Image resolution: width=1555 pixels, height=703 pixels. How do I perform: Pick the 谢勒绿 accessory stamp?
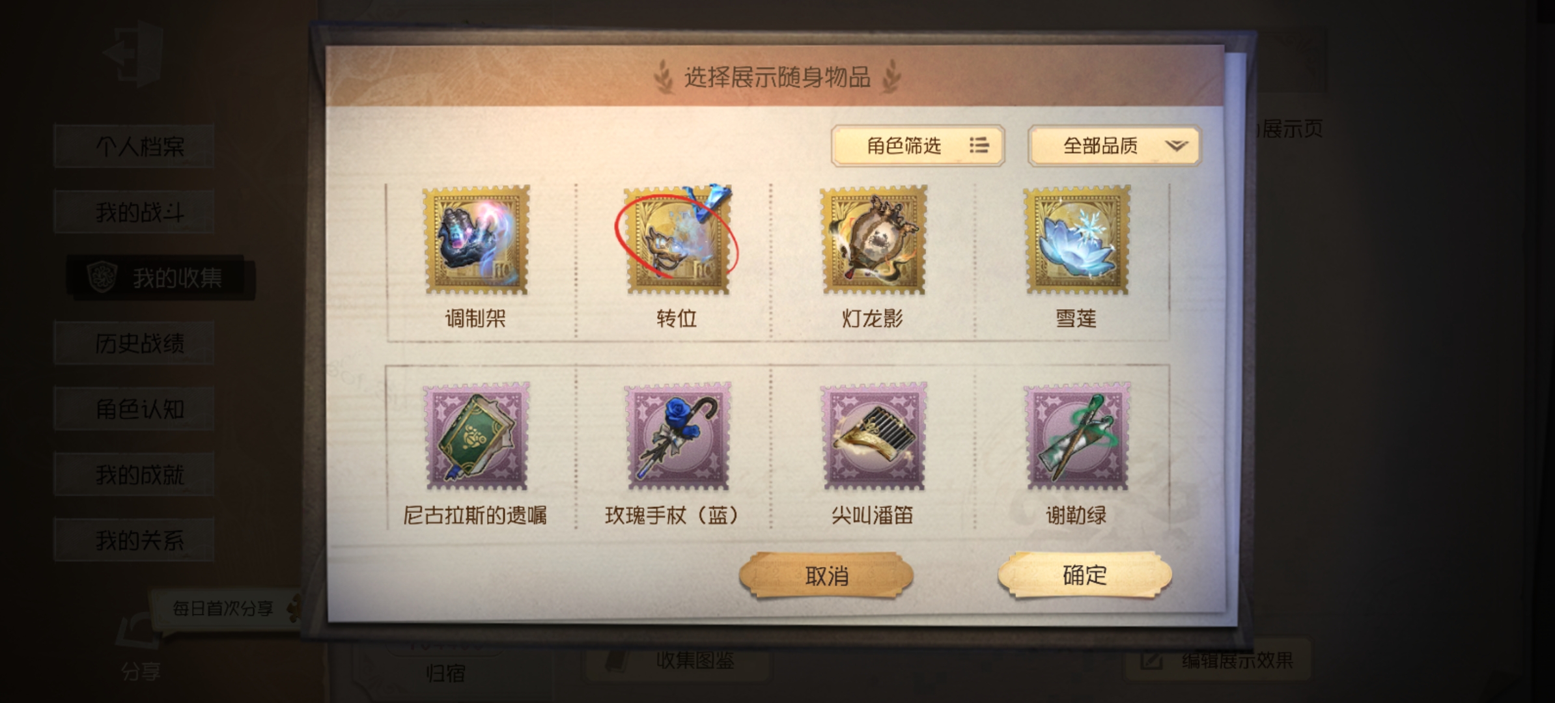tap(1076, 436)
